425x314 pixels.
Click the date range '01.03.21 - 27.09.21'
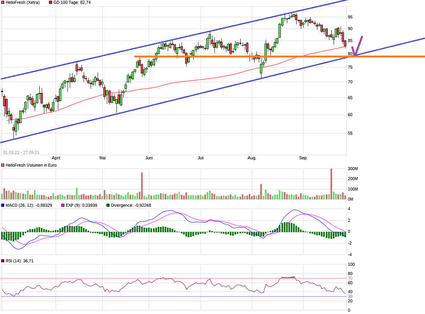pos(21,152)
